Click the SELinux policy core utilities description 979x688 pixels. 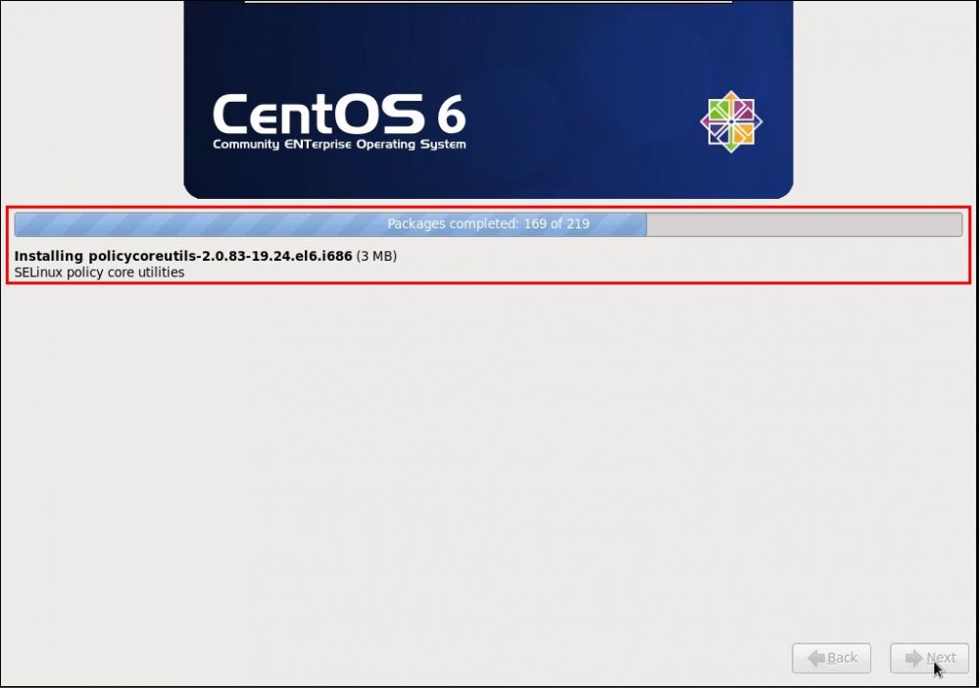[99, 272]
